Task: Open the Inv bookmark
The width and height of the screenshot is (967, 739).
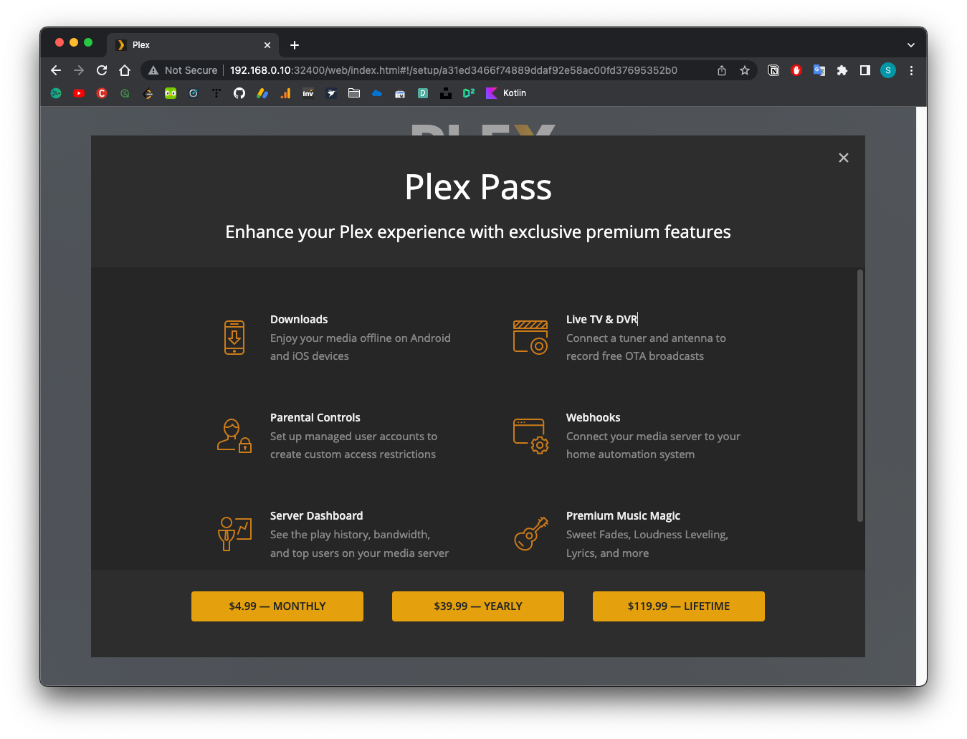Action: click(308, 93)
